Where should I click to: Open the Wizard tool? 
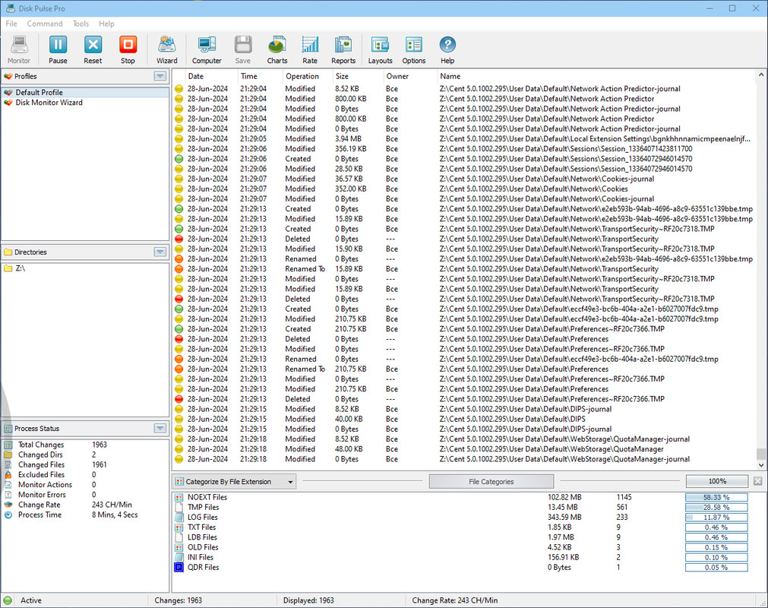(x=167, y=50)
